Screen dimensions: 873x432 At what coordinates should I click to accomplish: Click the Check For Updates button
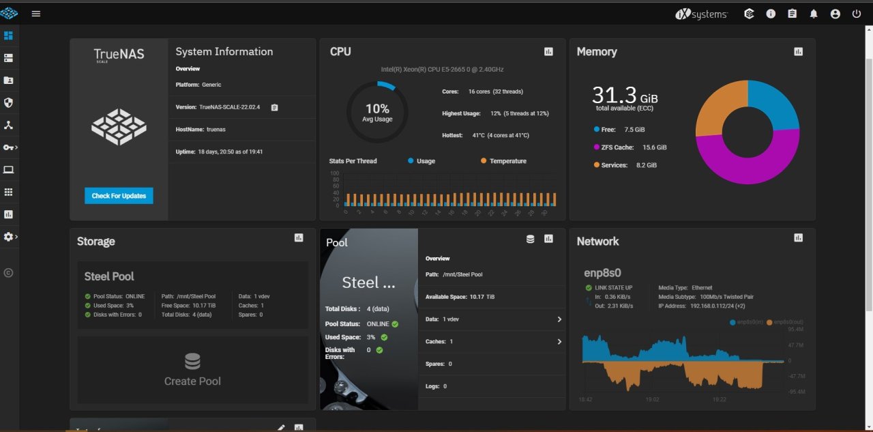119,196
